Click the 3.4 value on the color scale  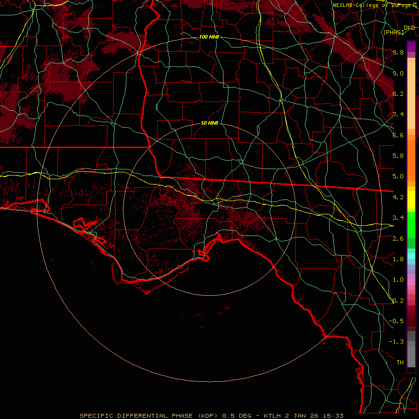pos(398,218)
